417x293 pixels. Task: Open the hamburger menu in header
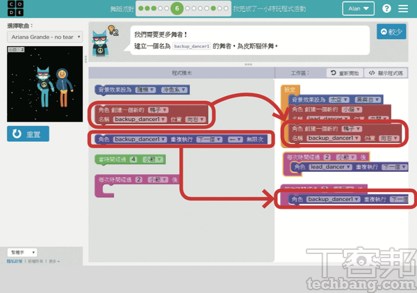403,8
